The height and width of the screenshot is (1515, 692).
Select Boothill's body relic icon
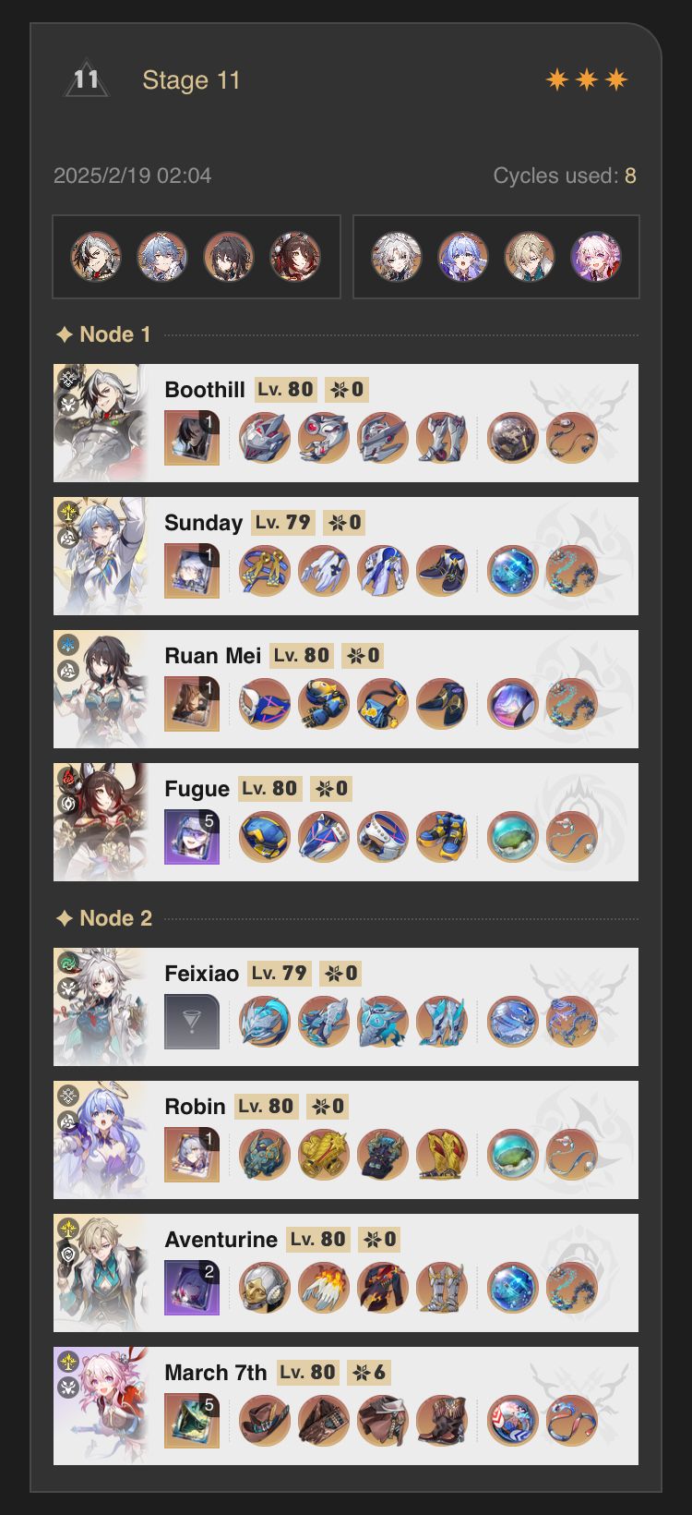pyautogui.click(x=383, y=438)
